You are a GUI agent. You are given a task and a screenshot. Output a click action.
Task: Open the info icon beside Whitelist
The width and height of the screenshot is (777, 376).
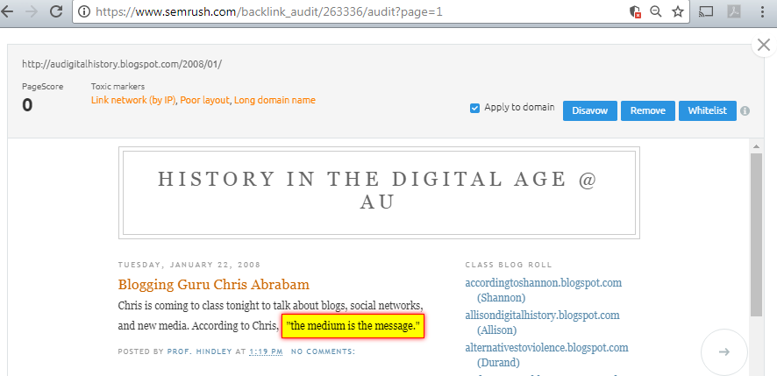(745, 111)
